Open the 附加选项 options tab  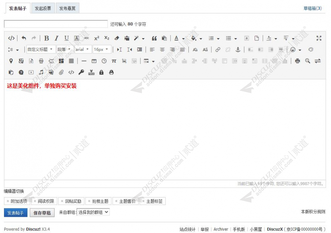(17, 201)
